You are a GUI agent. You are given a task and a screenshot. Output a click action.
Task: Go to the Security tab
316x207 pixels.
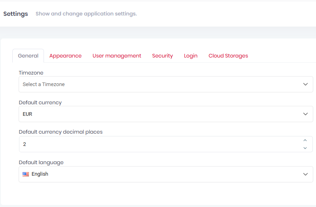coord(162,56)
